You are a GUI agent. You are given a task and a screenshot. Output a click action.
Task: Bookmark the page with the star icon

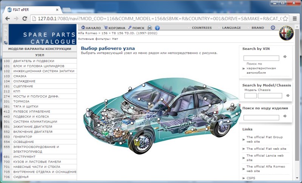pos(285,18)
